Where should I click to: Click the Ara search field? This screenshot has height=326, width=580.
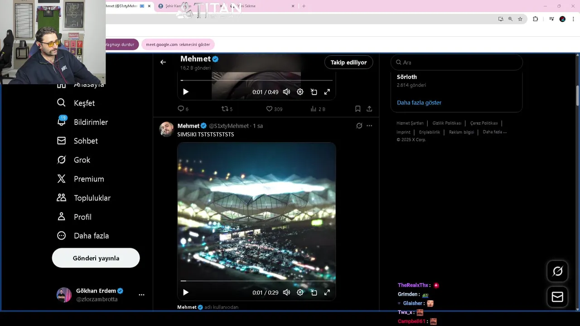point(456,62)
